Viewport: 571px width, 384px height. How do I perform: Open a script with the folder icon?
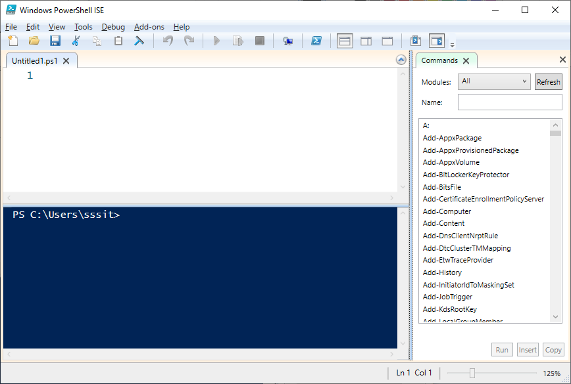[x=34, y=41]
